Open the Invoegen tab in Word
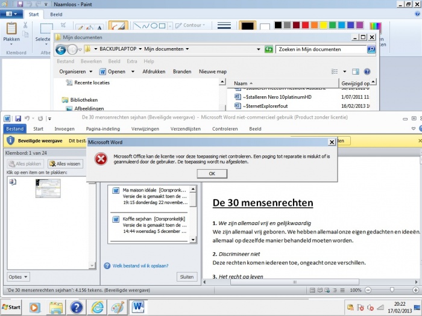The image size is (422, 316). click(65, 129)
